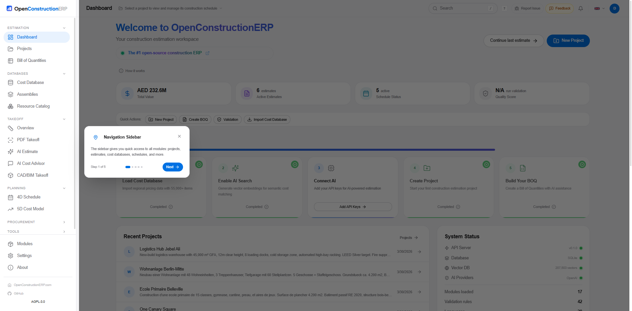Click the blue New Project button

(x=568, y=40)
